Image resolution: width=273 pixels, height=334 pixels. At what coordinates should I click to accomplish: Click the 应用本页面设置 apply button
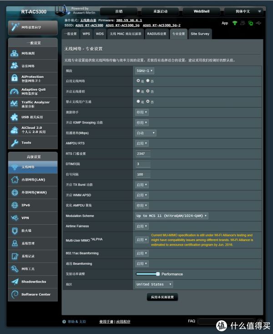coord(162,297)
